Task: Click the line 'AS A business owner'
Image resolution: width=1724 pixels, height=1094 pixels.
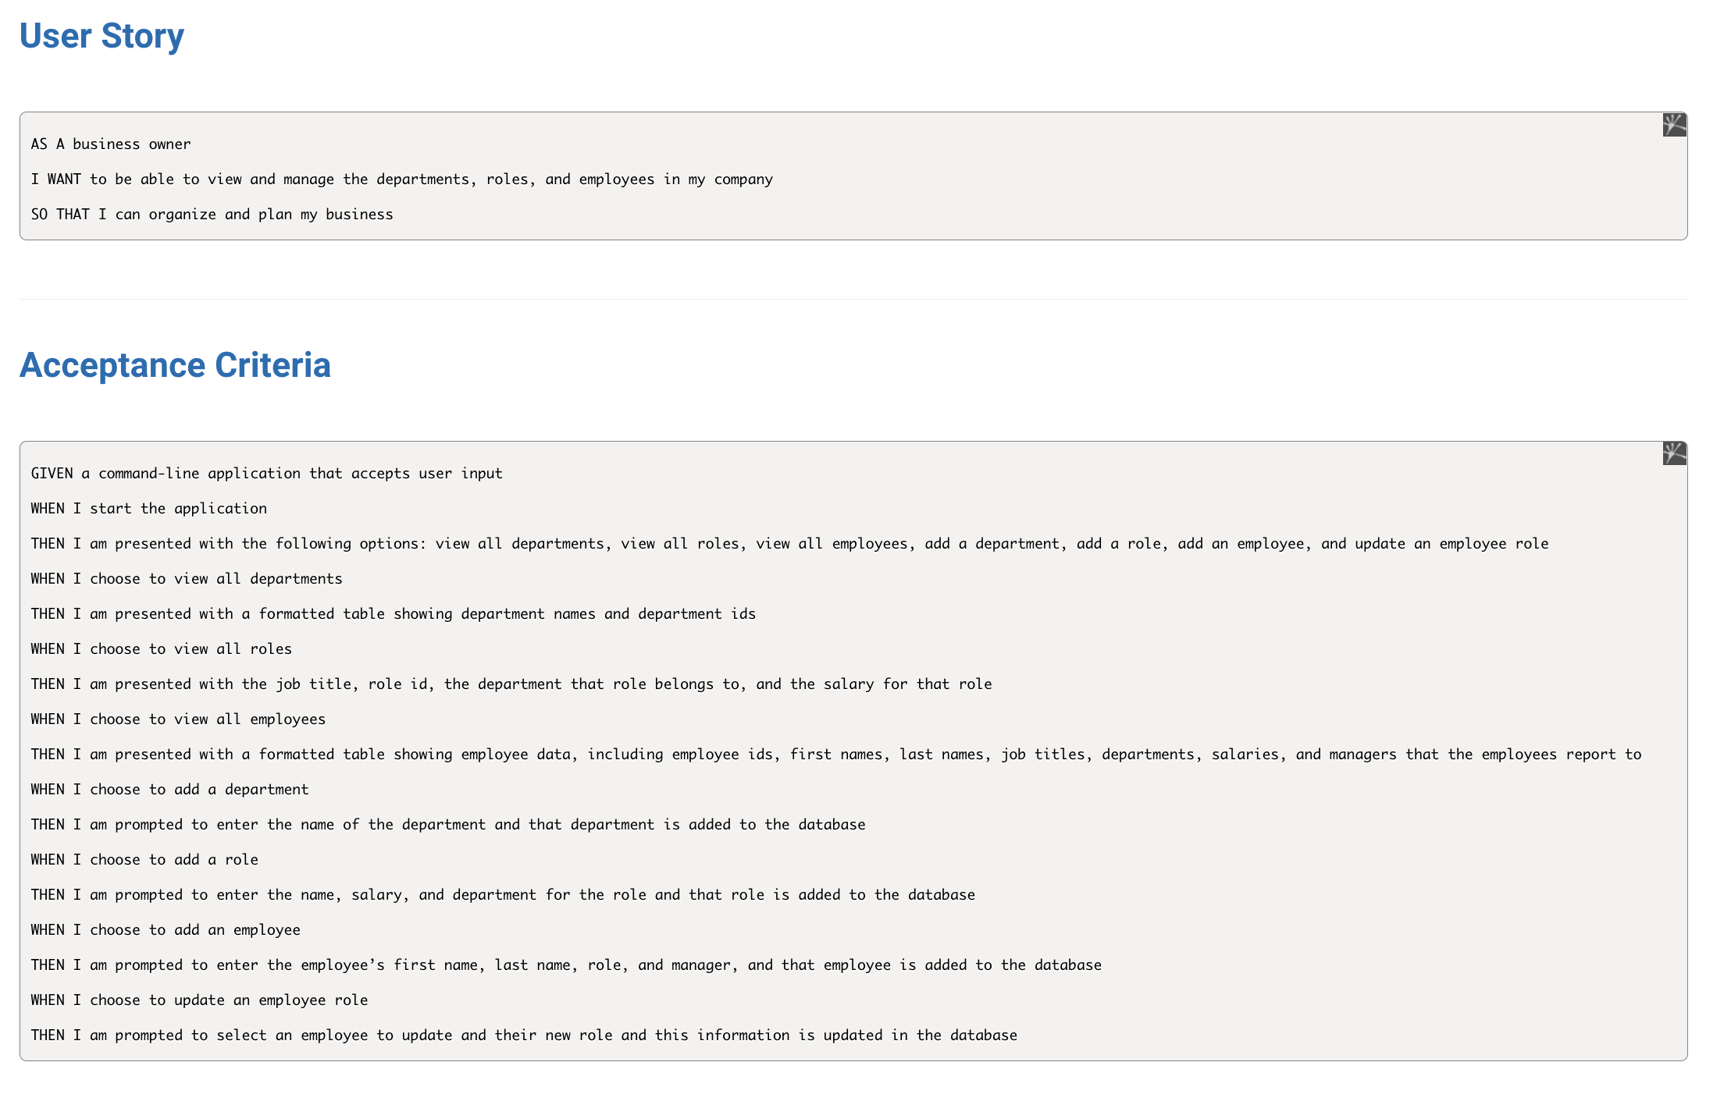Action: (111, 144)
